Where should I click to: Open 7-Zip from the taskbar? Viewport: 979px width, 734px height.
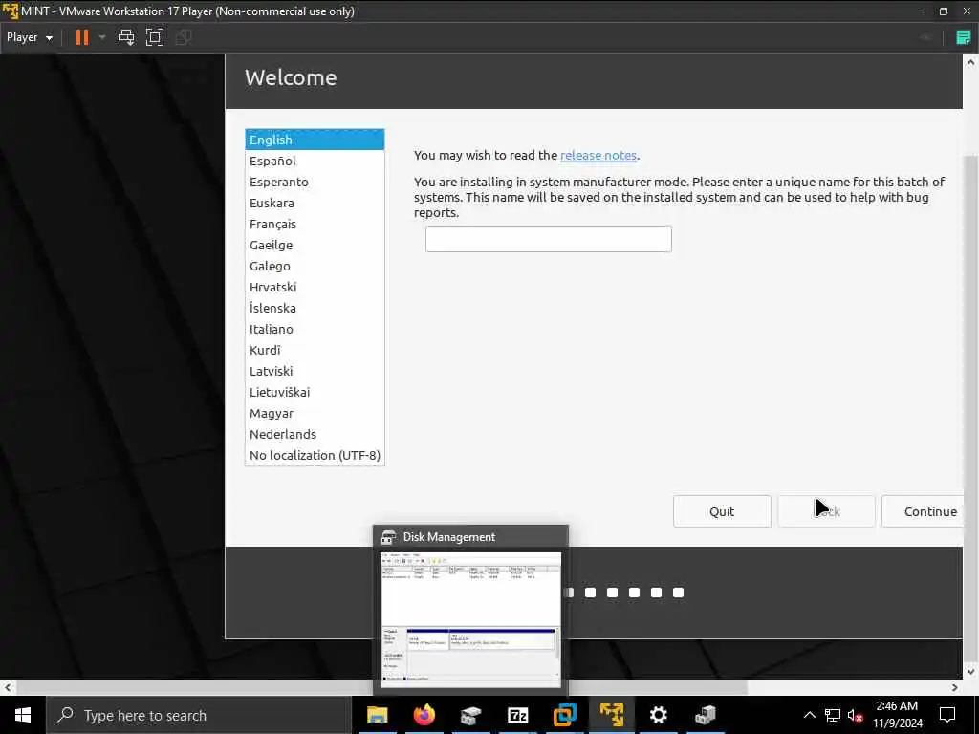(x=517, y=715)
